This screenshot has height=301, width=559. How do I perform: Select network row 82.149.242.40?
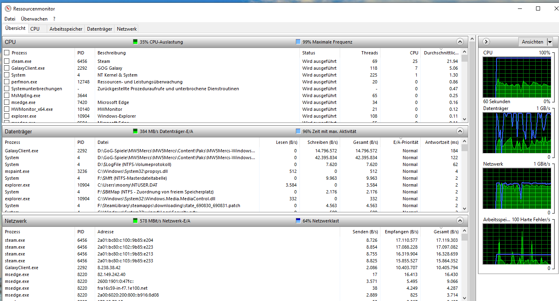point(232,274)
